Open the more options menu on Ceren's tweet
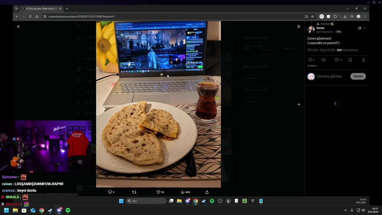Image resolution: width=382 pixels, height=215 pixels. pos(364,28)
